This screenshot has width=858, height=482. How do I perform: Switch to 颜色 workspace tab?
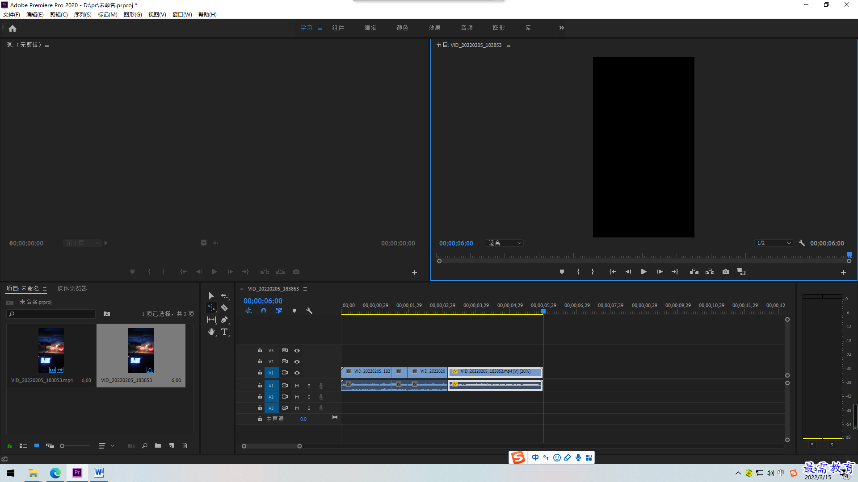tap(402, 28)
